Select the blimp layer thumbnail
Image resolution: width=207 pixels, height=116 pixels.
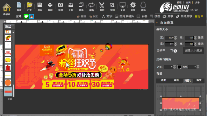pos(8,38)
